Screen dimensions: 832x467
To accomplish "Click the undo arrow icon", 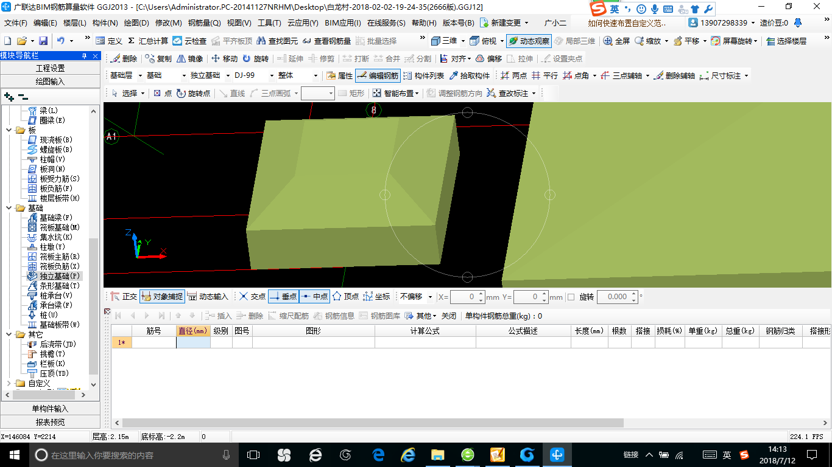I will click(61, 41).
